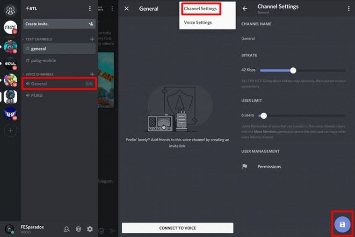The width and height of the screenshot is (355, 237).
Task: Adjust the bitrate slider handle
Action: (293, 71)
